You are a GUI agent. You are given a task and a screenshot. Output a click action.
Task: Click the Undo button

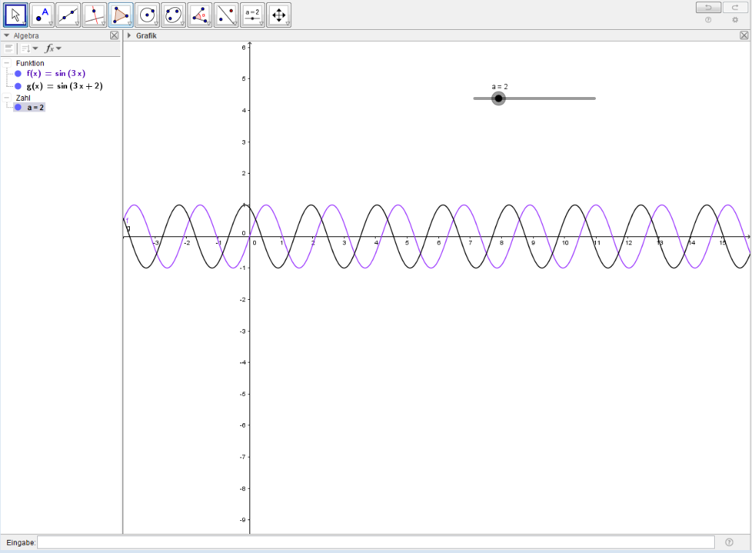click(708, 7)
